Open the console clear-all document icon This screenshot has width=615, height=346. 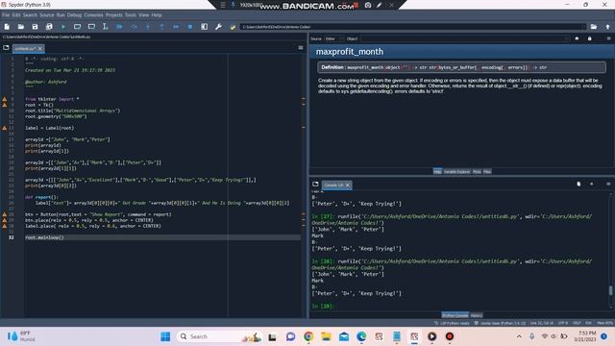tap(578, 184)
